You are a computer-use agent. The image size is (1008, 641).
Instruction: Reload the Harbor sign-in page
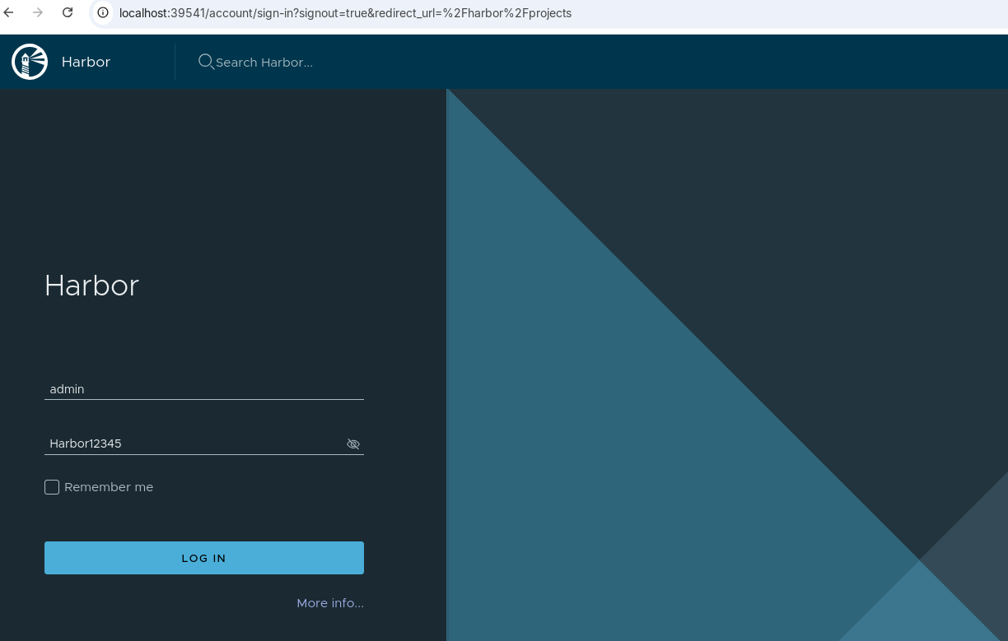[x=68, y=13]
